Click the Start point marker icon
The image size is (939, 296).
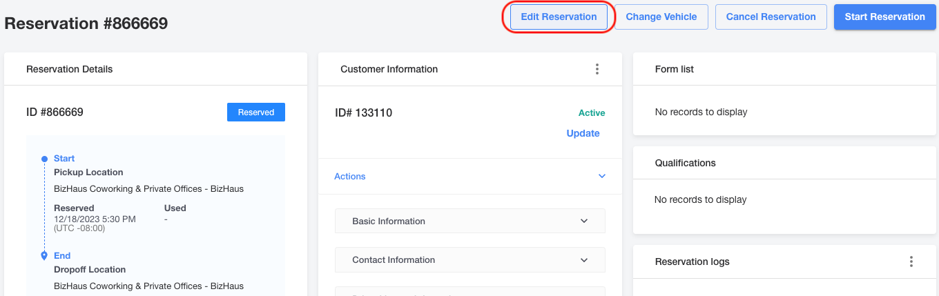pyautogui.click(x=44, y=159)
